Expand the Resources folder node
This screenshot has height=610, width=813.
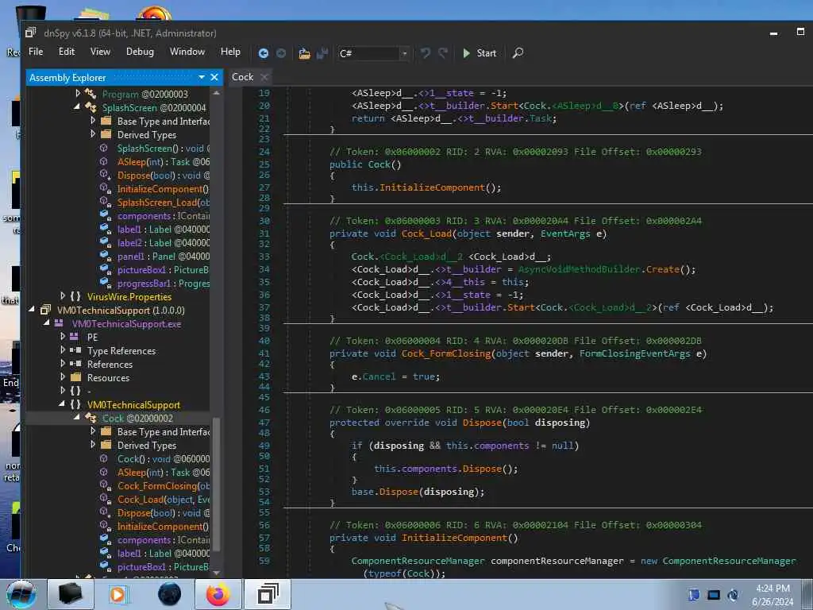click(x=63, y=377)
